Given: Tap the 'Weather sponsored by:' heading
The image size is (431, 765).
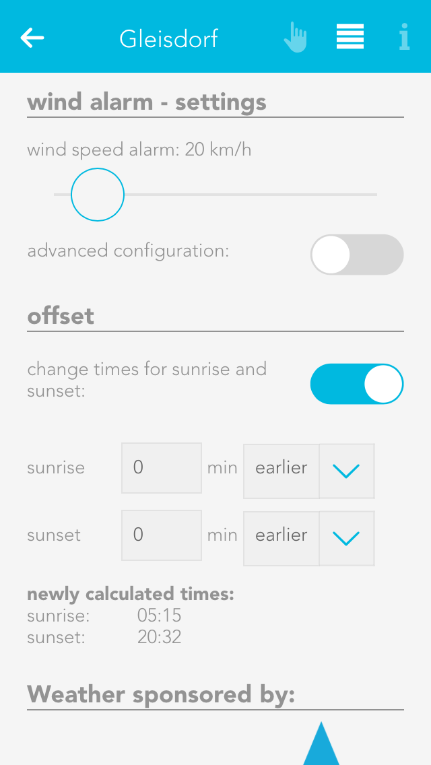Looking at the screenshot, I should coord(161,694).
